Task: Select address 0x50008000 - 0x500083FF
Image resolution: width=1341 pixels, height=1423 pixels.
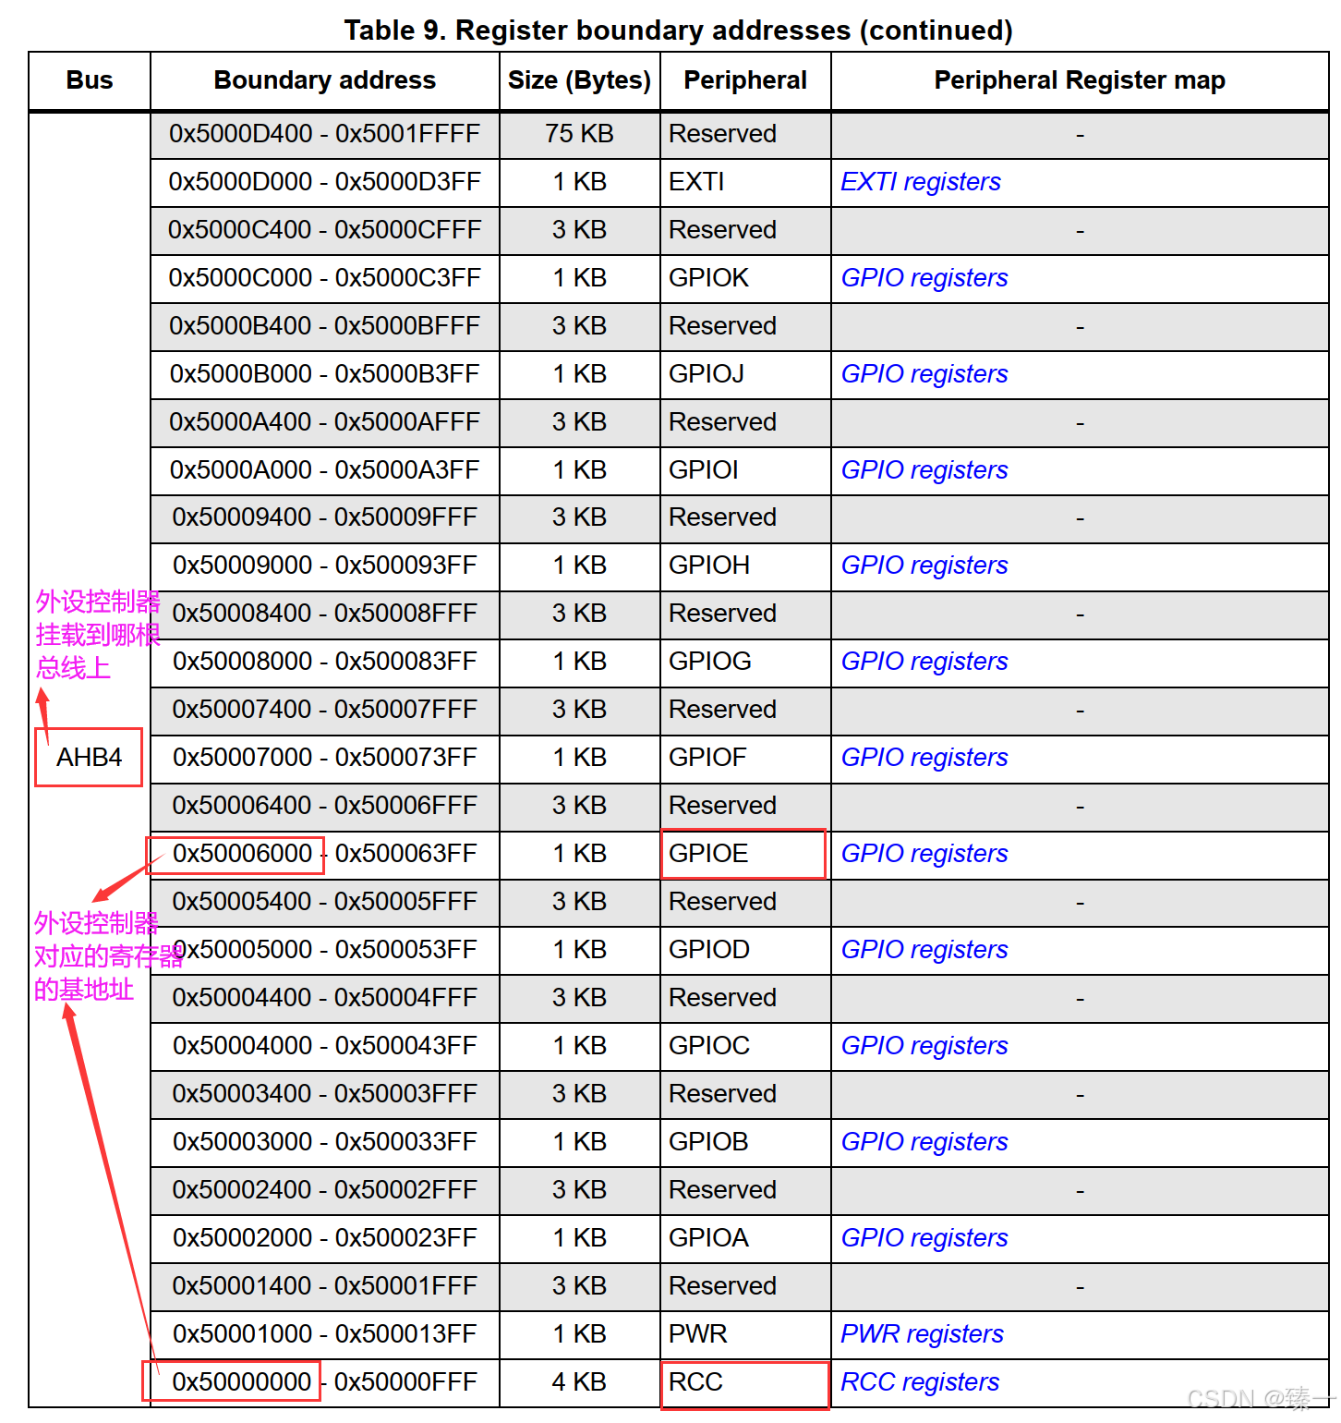Action: [324, 662]
